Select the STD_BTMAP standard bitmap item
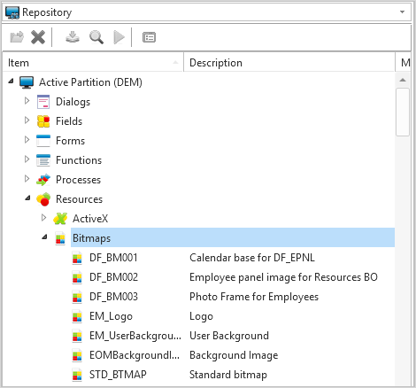Viewport: 416px width, 388px height. (118, 375)
